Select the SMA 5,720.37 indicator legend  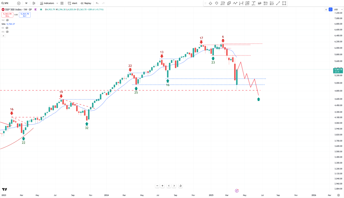8,24
